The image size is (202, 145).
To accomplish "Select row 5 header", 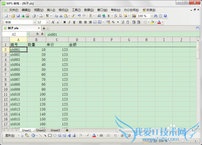I will coord(6,65).
